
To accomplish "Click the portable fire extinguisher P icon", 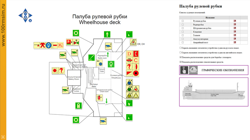I will (100, 98).
